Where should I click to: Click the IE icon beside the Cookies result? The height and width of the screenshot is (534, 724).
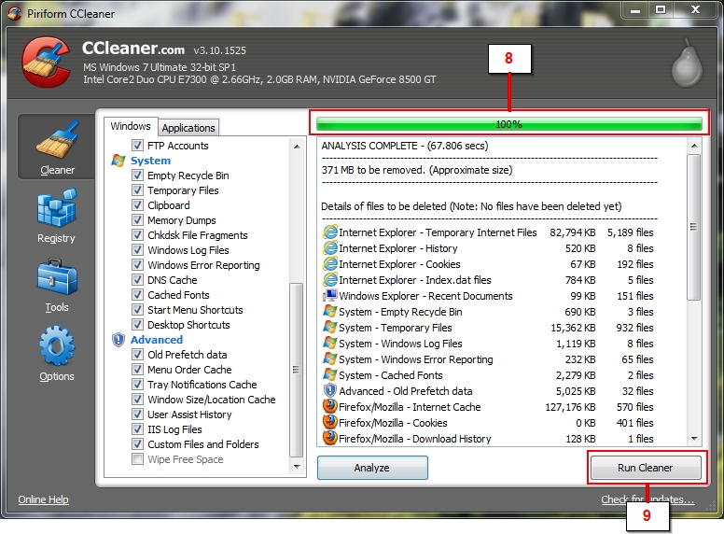tap(329, 264)
